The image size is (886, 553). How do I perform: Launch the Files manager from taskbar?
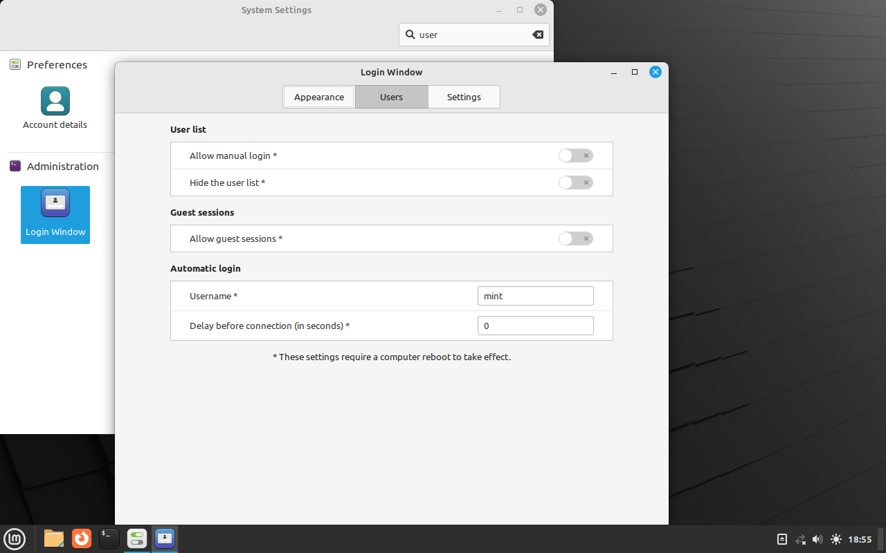tap(54, 538)
